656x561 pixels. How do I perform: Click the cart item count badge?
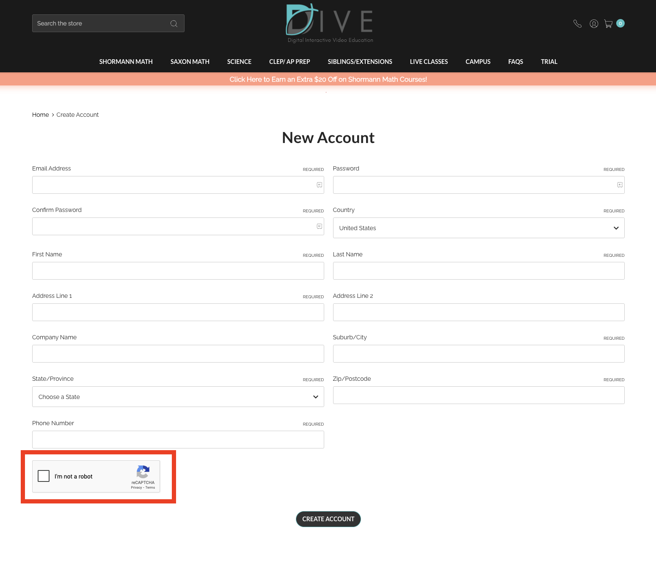click(620, 23)
